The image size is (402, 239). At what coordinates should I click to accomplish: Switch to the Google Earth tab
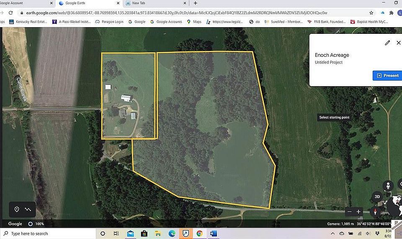pos(88,3)
